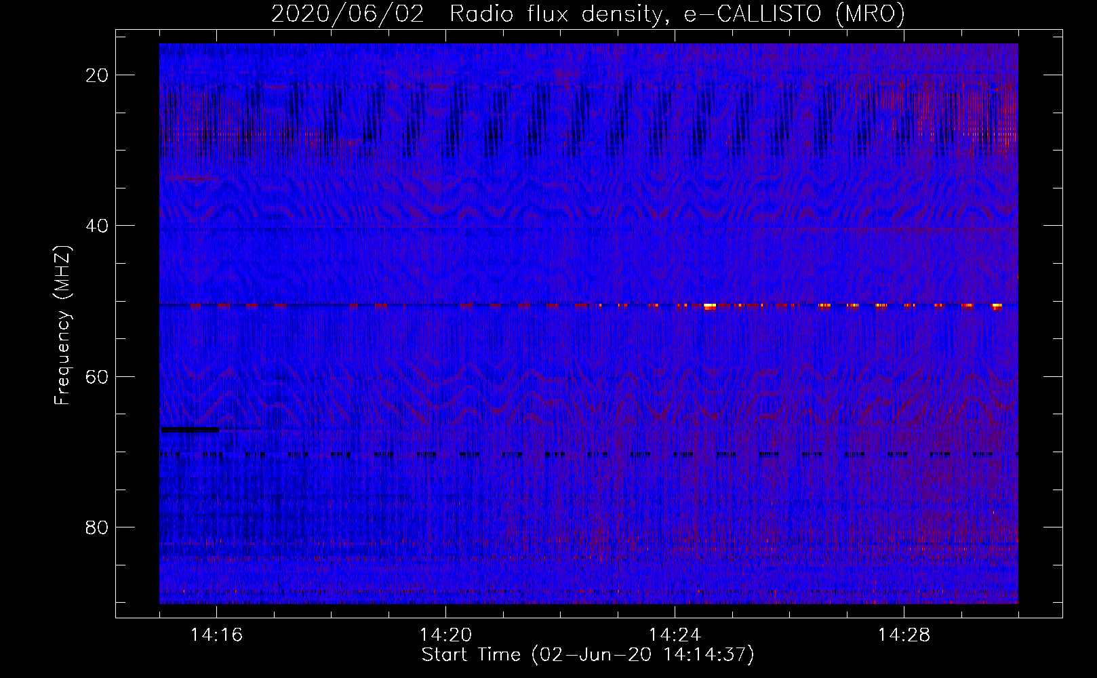The width and height of the screenshot is (1097, 678).
Task: Click the bright yellow burst near 14:24
Action: [710, 306]
